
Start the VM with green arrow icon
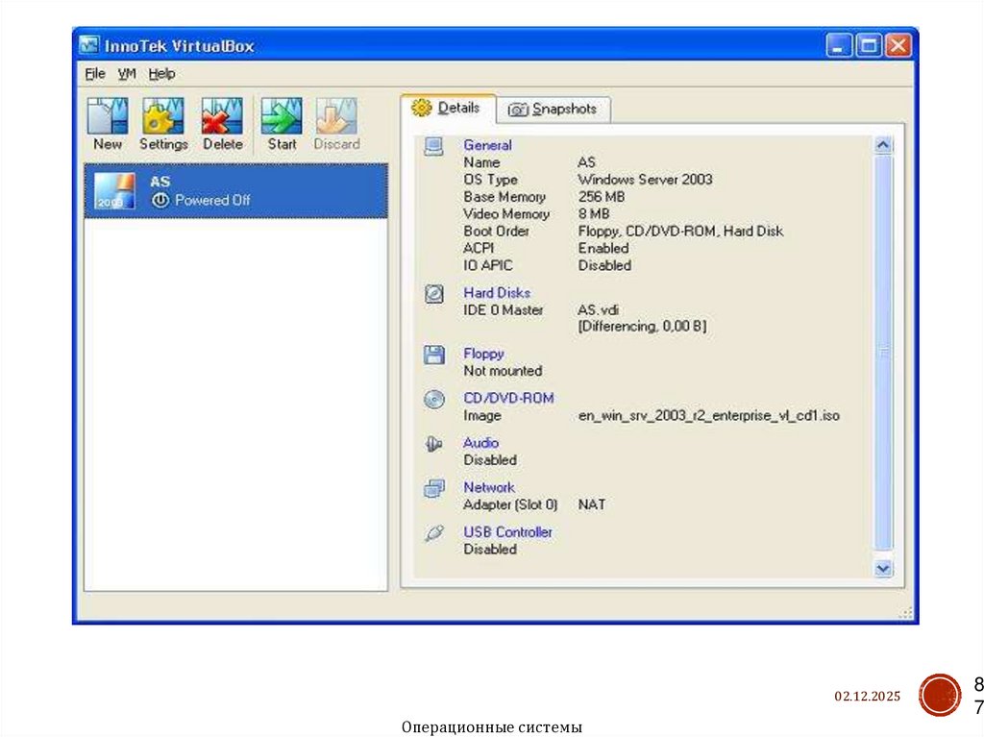click(x=282, y=116)
